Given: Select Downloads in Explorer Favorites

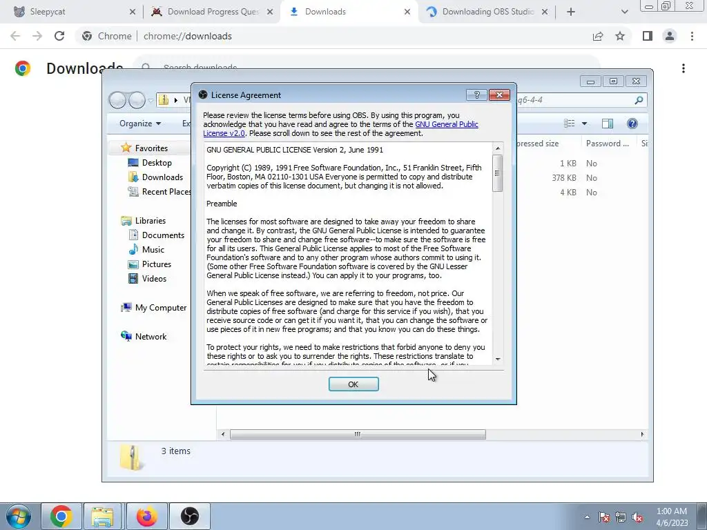Looking at the screenshot, I should [x=162, y=177].
